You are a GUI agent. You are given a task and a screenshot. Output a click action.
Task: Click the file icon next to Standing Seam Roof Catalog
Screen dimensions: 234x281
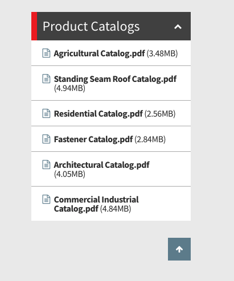(46, 78)
